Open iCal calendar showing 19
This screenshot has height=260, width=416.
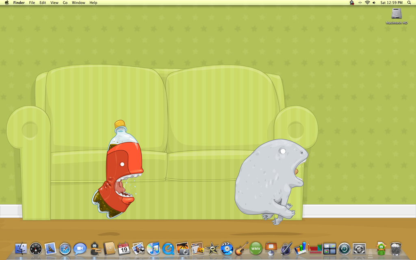coord(124,249)
